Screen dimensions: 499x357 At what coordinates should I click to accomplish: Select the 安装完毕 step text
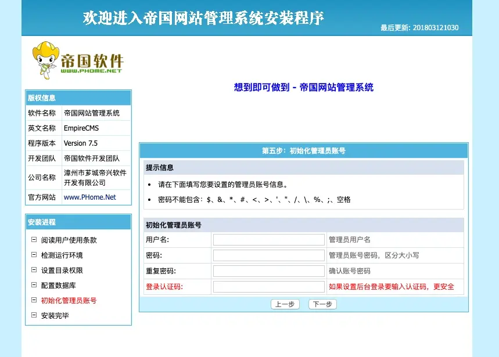click(55, 315)
